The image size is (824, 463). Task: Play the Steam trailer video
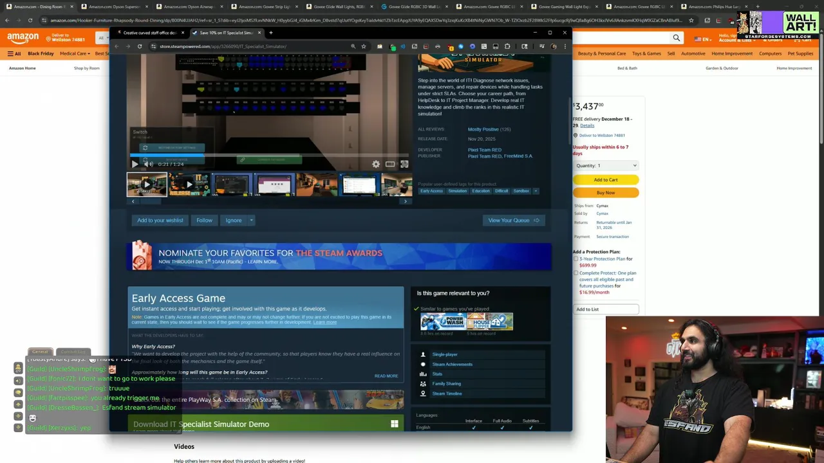pyautogui.click(x=135, y=164)
